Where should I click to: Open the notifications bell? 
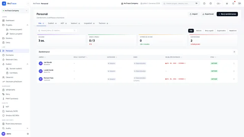233,3
